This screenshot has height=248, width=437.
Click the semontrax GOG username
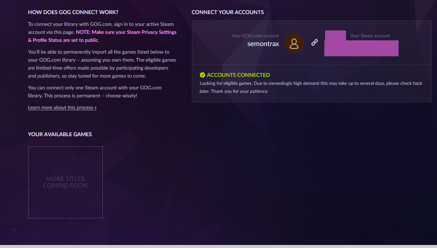[263, 44]
